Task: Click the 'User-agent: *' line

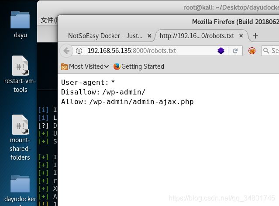Action: point(88,82)
